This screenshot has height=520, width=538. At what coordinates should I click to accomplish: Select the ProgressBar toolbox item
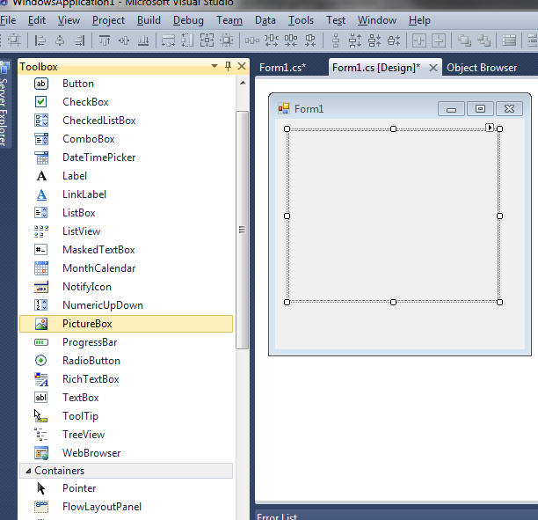coord(89,342)
